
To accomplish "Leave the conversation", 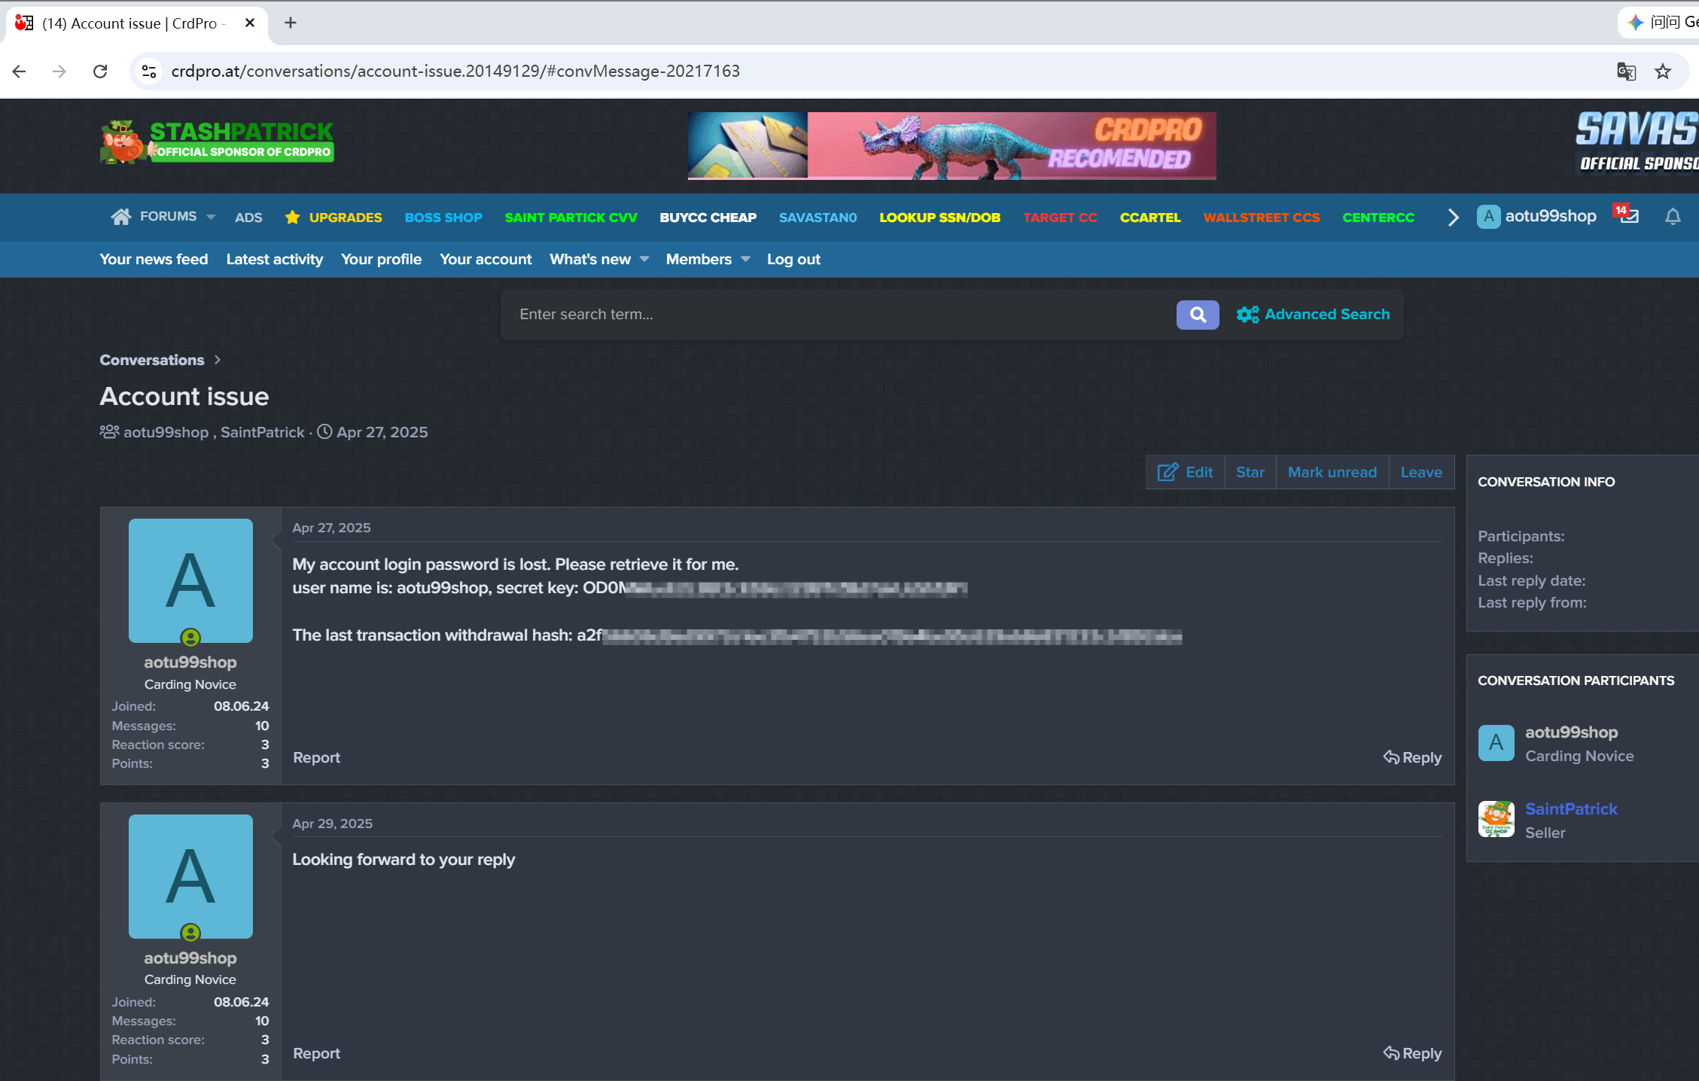I will pyautogui.click(x=1421, y=472).
